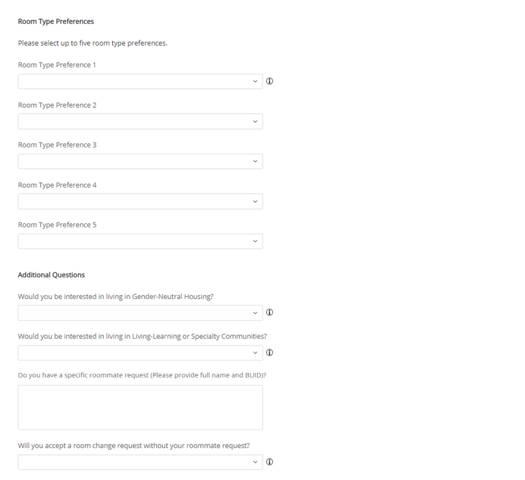This screenshot has width=525, height=480.
Task: Expand the Room Type Preference 2 dropdown
Action: click(140, 122)
